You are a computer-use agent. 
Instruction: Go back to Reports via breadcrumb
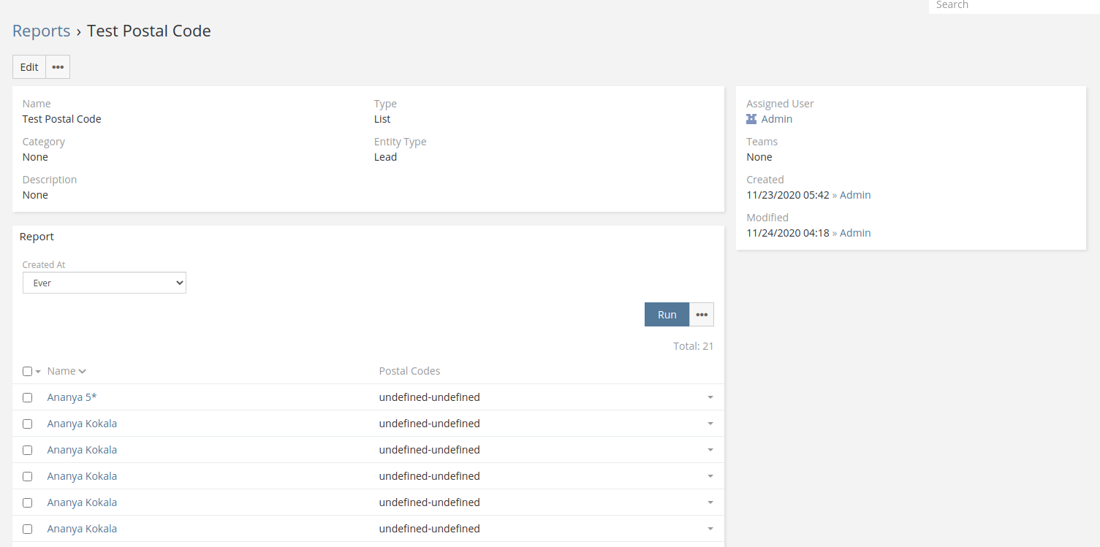(42, 31)
